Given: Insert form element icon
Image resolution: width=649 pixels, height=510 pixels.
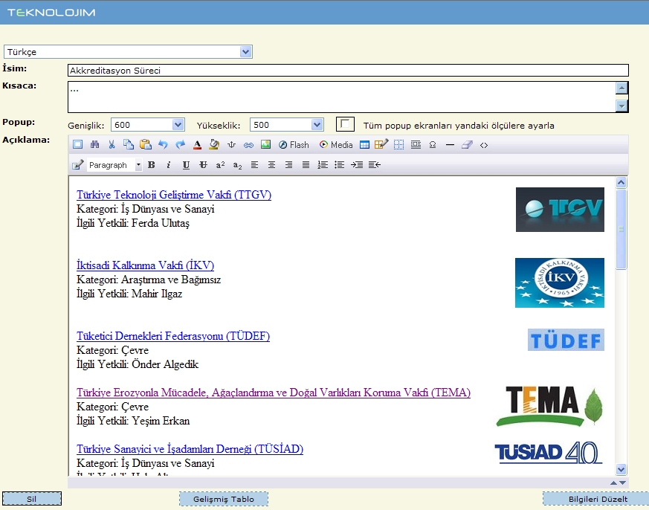Looking at the screenshot, I should tap(416, 144).
